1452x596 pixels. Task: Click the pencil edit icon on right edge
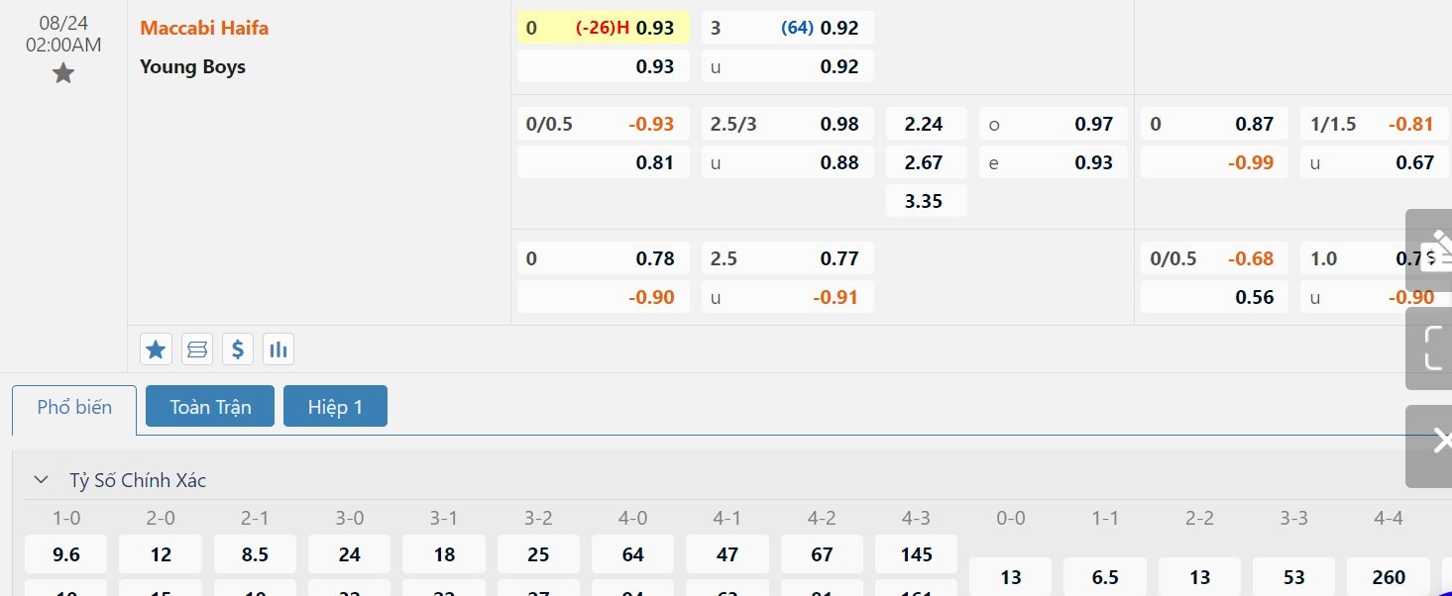[1433, 250]
